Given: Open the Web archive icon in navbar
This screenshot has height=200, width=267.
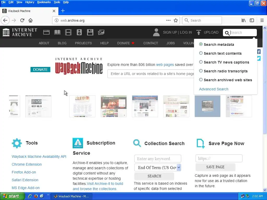Looking at the screenshot, I should [46, 32].
